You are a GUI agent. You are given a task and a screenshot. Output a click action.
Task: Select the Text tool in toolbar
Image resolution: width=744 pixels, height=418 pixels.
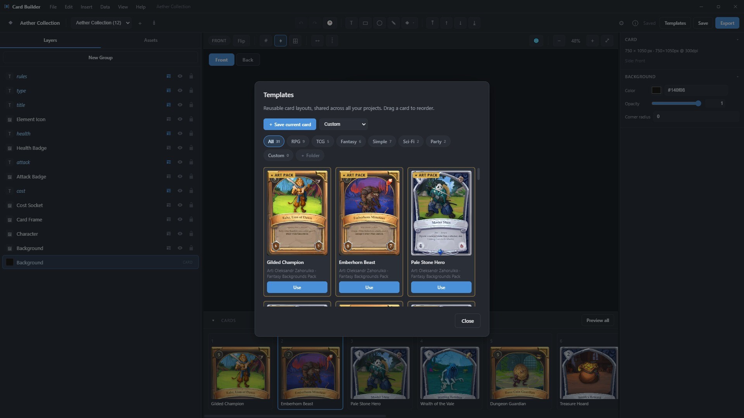[351, 23]
